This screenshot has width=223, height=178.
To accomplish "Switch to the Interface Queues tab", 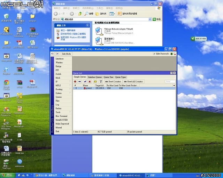I will (x=95, y=77).
